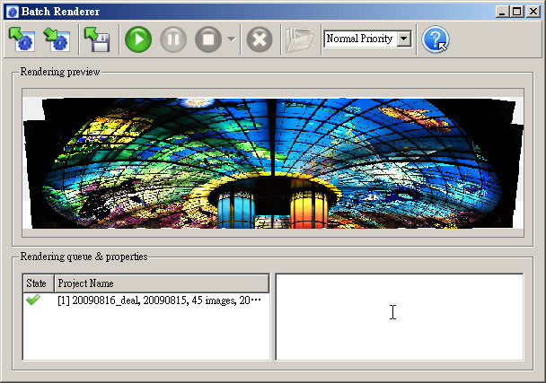Image resolution: width=546 pixels, height=383 pixels.
Task: Click the blue help question mark icon
Action: tap(436, 39)
